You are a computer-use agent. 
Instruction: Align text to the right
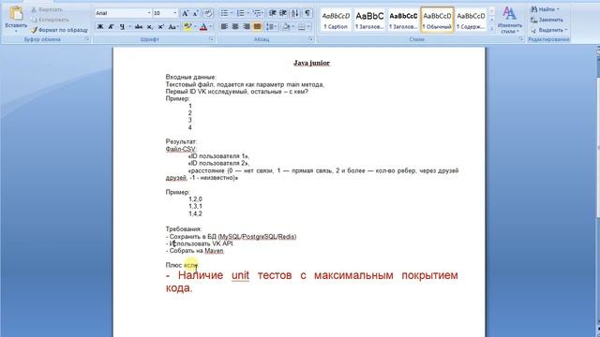247,27
